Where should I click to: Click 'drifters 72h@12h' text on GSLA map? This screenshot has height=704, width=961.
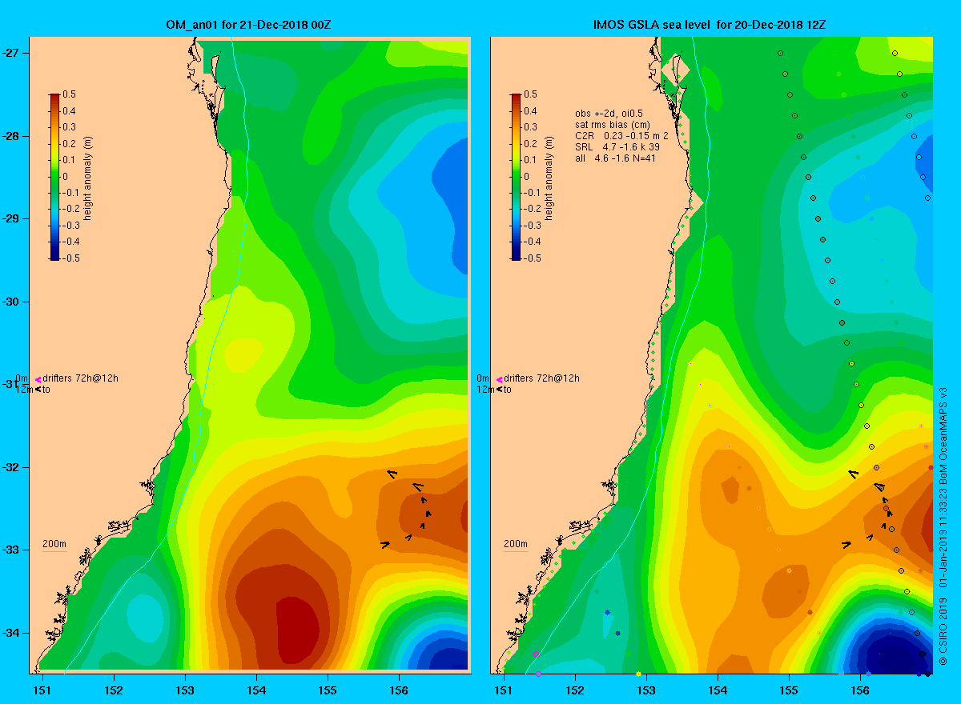tap(542, 378)
